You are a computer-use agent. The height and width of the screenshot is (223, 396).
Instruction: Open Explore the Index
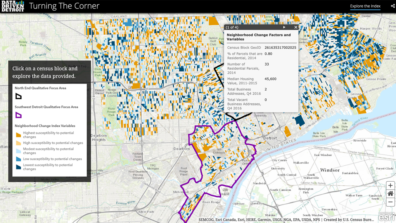(x=365, y=6)
